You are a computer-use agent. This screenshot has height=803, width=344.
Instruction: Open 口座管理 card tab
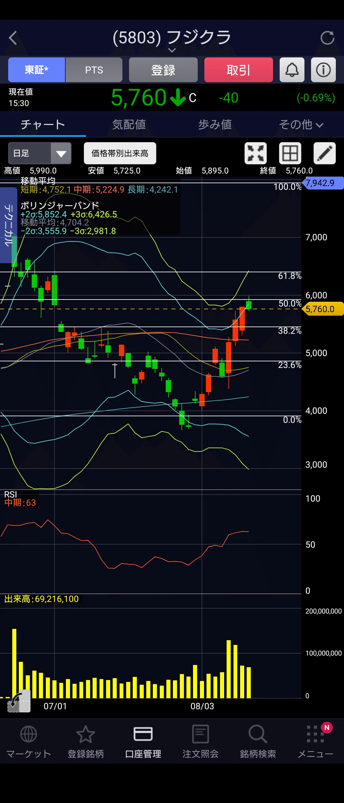click(x=143, y=742)
